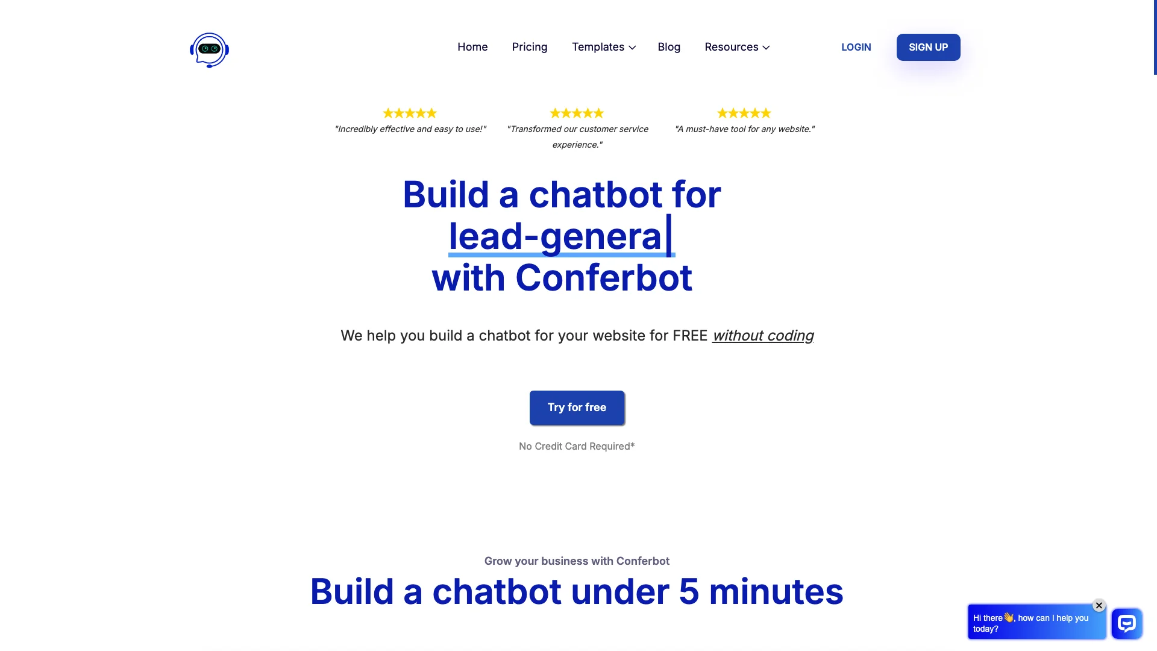Click the Templates dropdown chevron arrow
This screenshot has width=1157, height=651.
click(x=633, y=47)
